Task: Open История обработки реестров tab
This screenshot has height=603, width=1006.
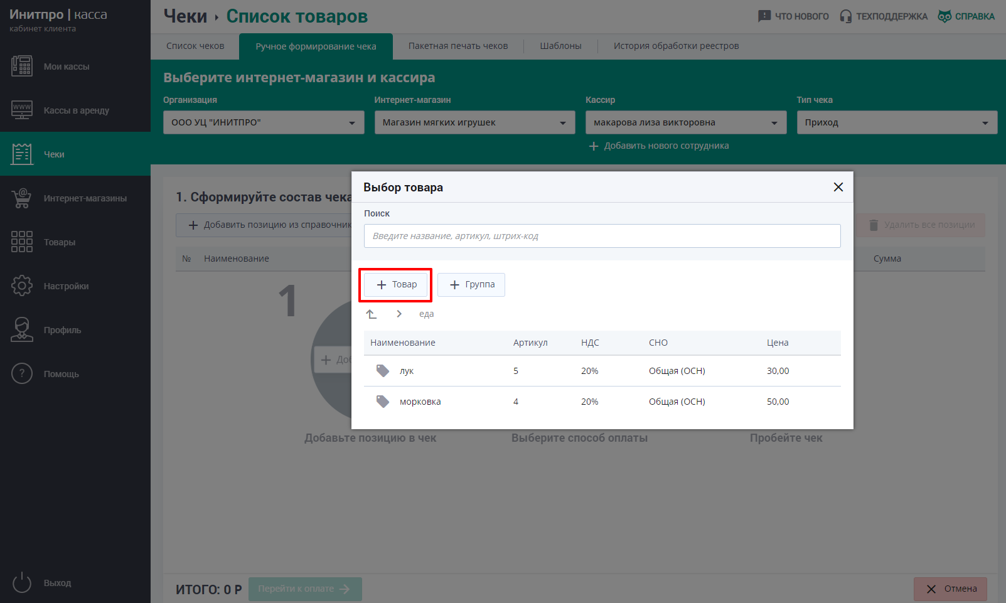Action: (x=676, y=46)
